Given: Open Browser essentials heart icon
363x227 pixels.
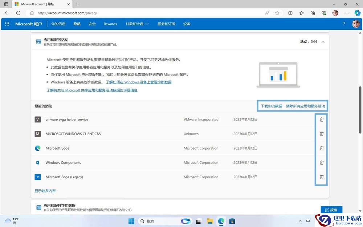Looking at the screenshot, I should click(324, 13).
